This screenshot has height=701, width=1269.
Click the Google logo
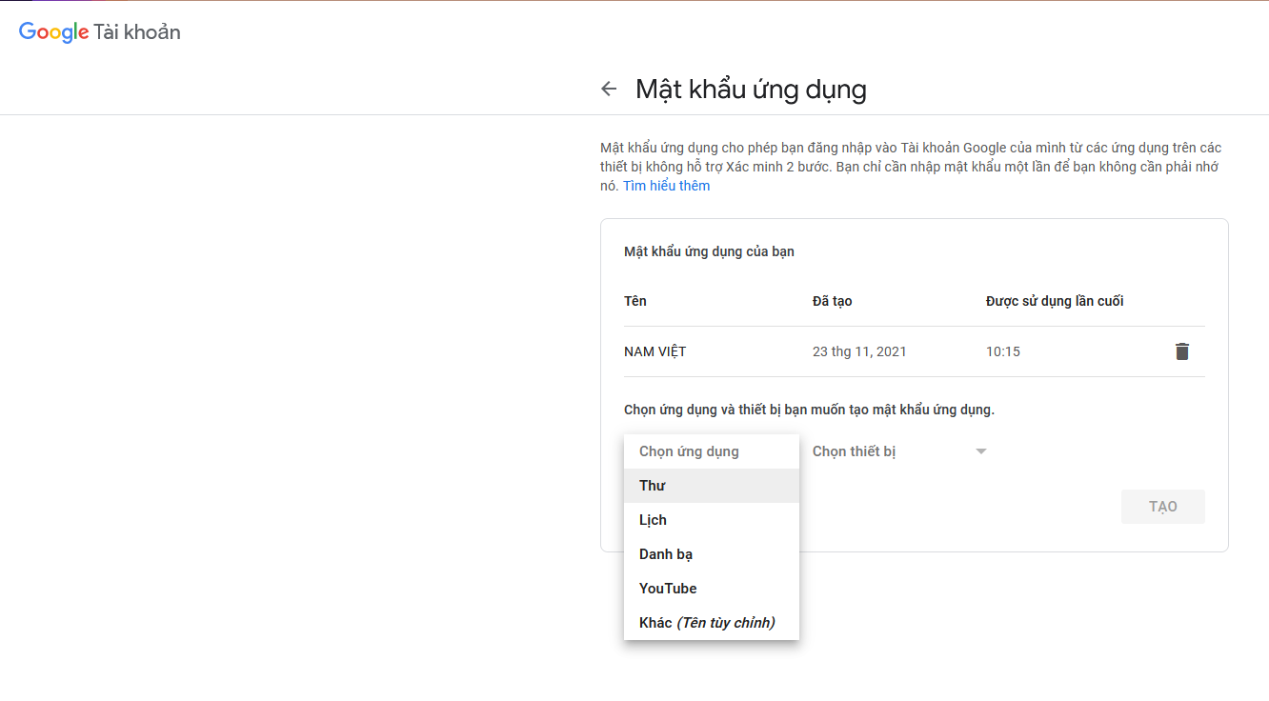[x=54, y=32]
